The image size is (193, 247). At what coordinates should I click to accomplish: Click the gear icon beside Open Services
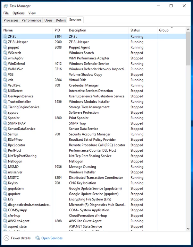click(38, 238)
